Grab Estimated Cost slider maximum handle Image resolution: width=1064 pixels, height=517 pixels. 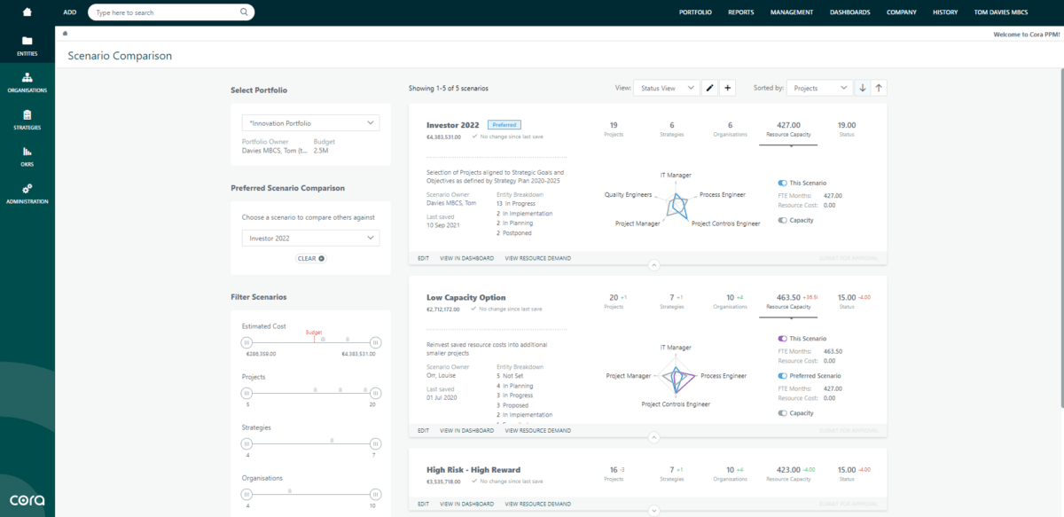(375, 342)
